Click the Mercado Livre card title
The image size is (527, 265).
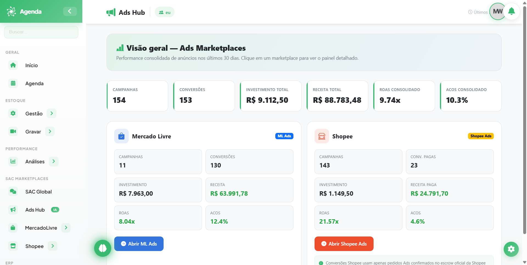coord(152,136)
